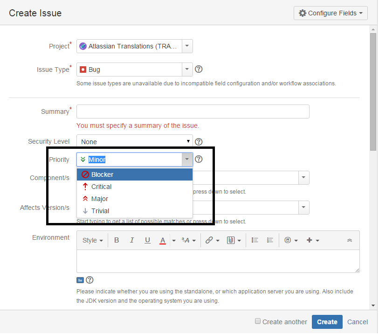Screen dimensions: 379x334
Task: Collapse the Environment editor toolbar
Action: coord(350,240)
